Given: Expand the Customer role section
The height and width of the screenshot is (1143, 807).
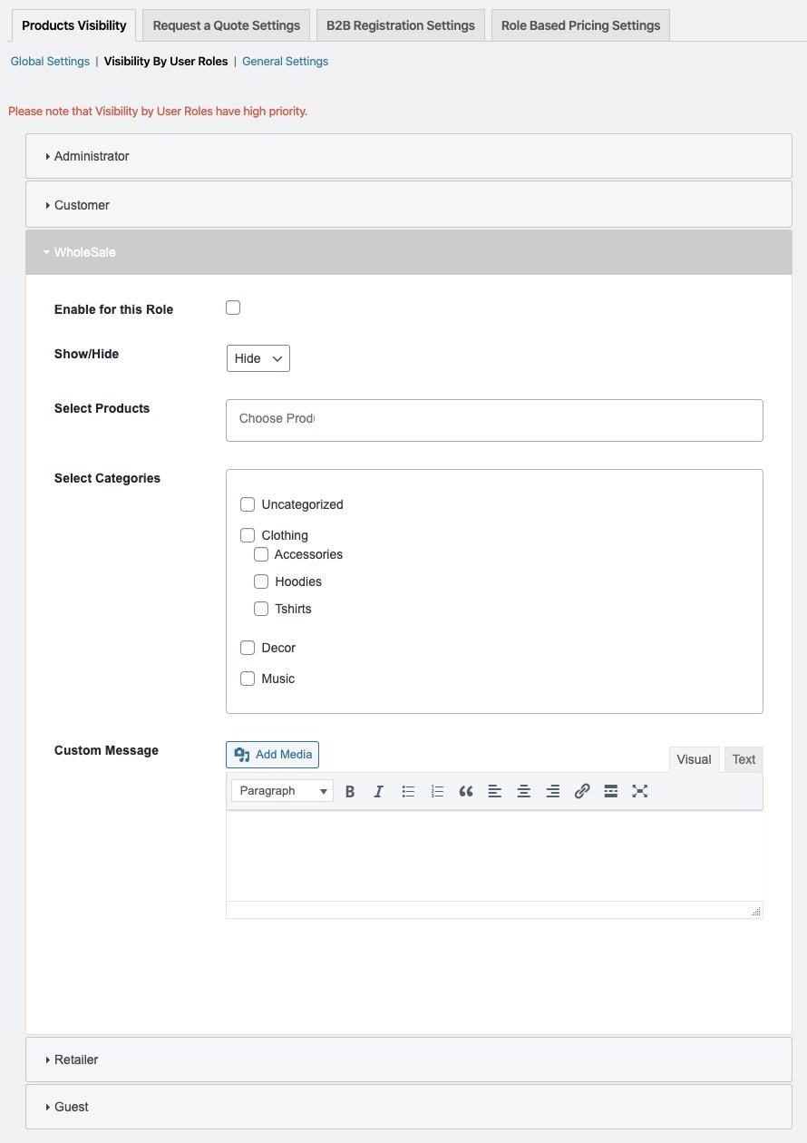Looking at the screenshot, I should (409, 205).
